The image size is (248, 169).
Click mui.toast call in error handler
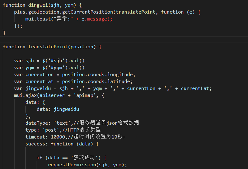(38, 19)
